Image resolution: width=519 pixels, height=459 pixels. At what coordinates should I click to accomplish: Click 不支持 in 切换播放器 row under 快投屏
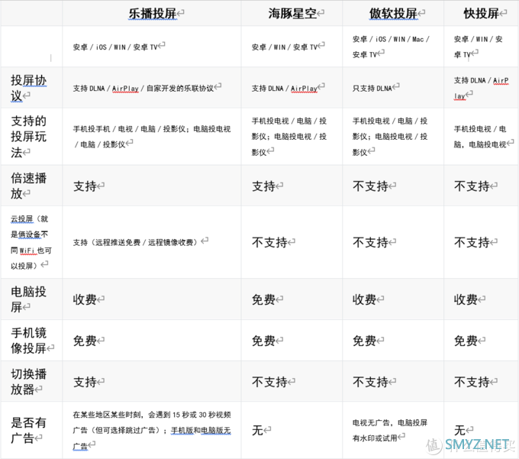coord(472,382)
